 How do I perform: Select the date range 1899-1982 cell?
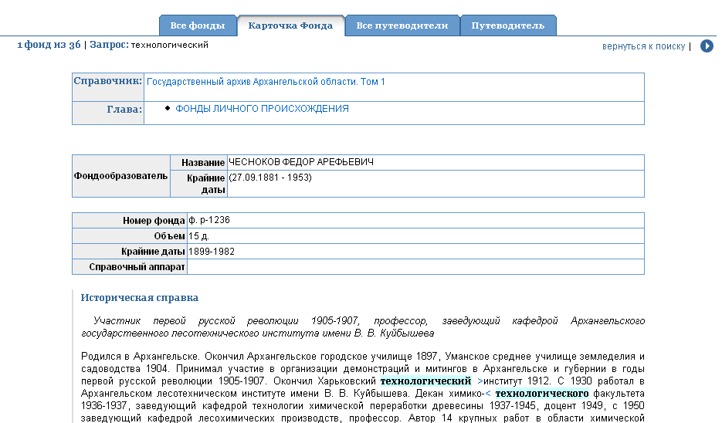(x=212, y=251)
